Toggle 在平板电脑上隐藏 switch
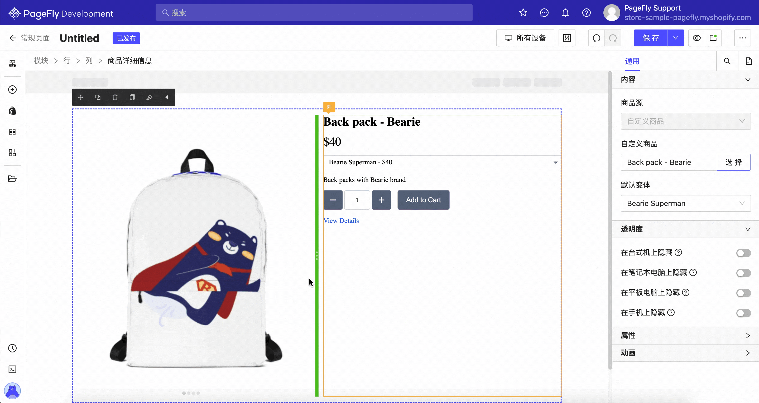This screenshot has width=759, height=403. (x=743, y=293)
